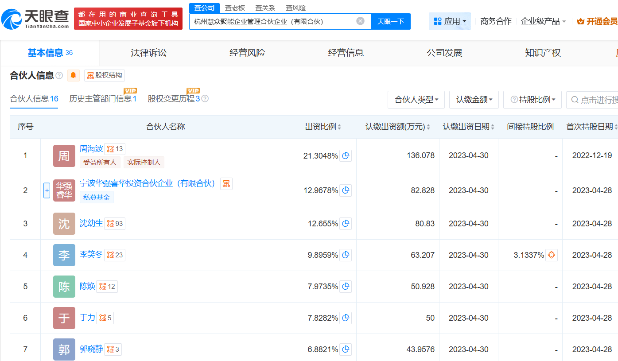Open 李笑冬's partner profile link
This screenshot has height=361, width=618.
pyautogui.click(x=91, y=255)
